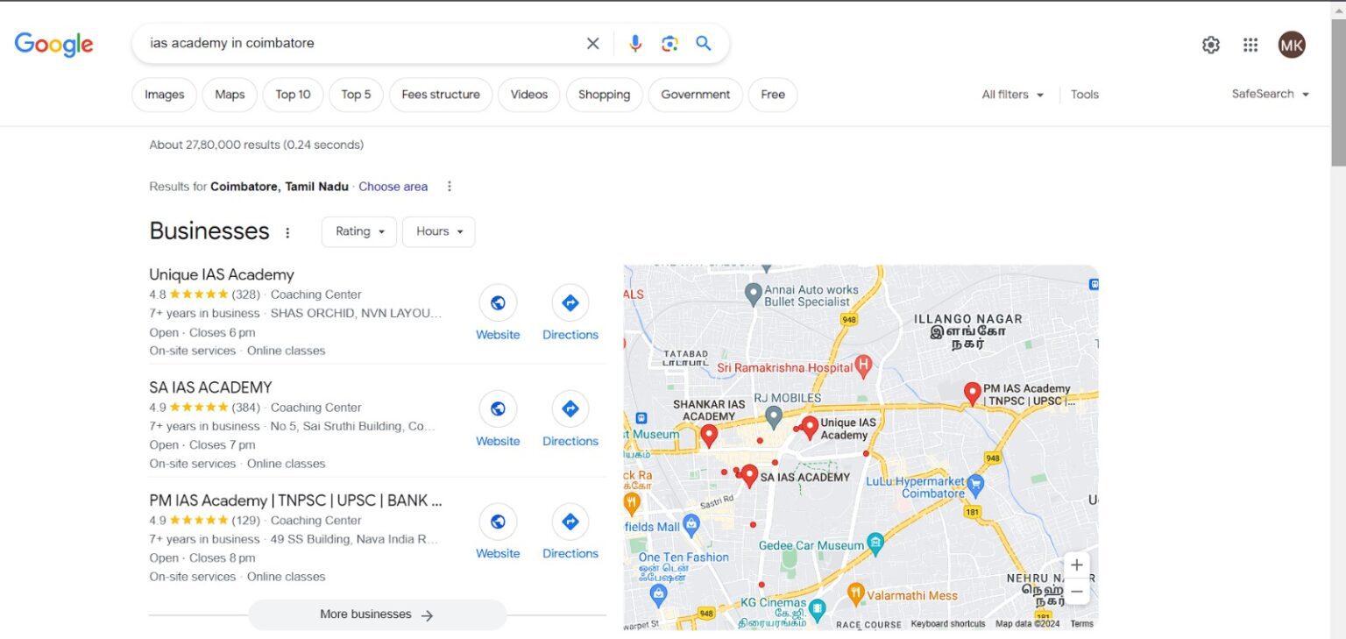Select the Top 5 filter chip
The width and height of the screenshot is (1346, 639).
(356, 95)
